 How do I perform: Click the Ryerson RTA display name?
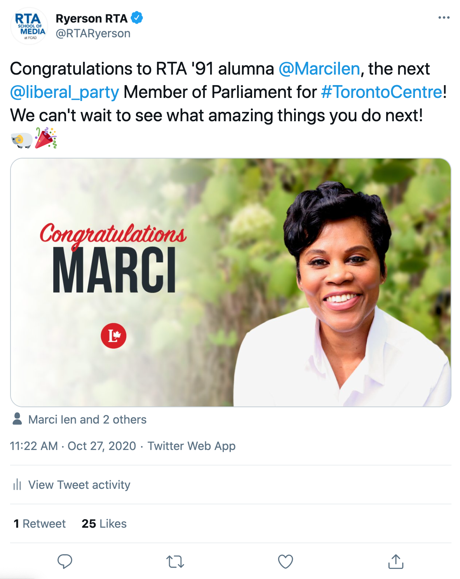pos(92,18)
